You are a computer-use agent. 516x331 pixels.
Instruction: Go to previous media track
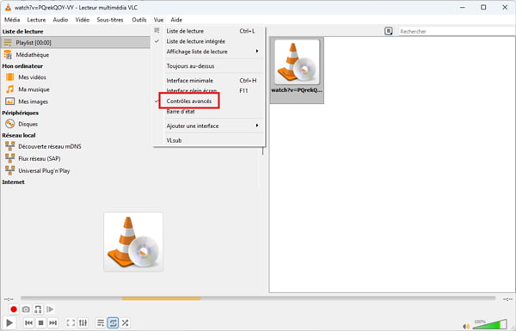(28, 322)
